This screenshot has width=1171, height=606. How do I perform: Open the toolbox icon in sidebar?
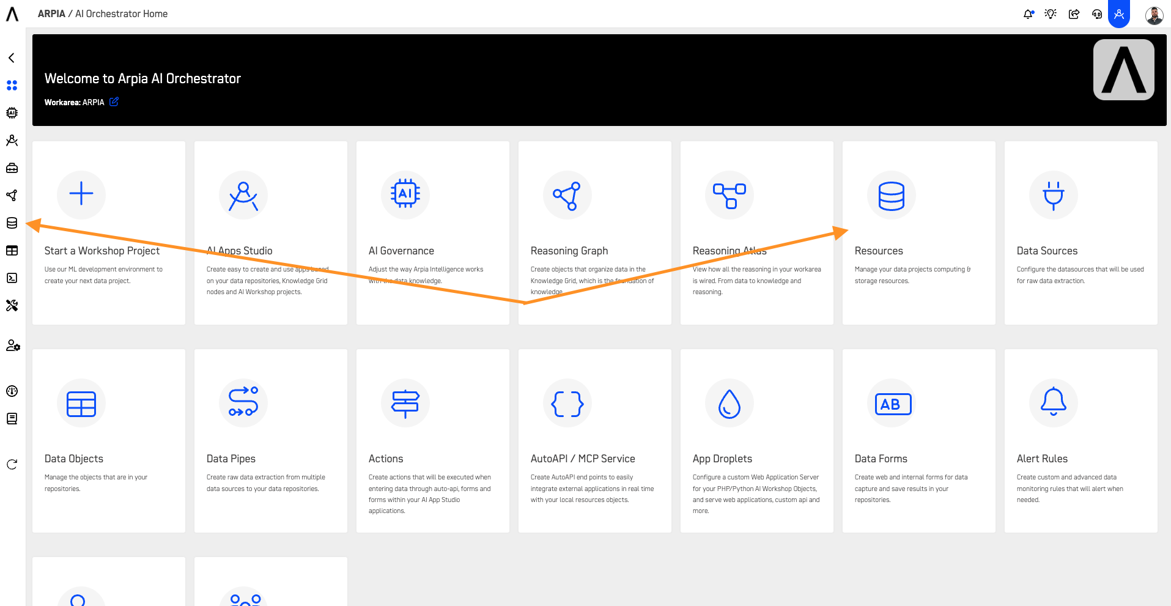12,168
